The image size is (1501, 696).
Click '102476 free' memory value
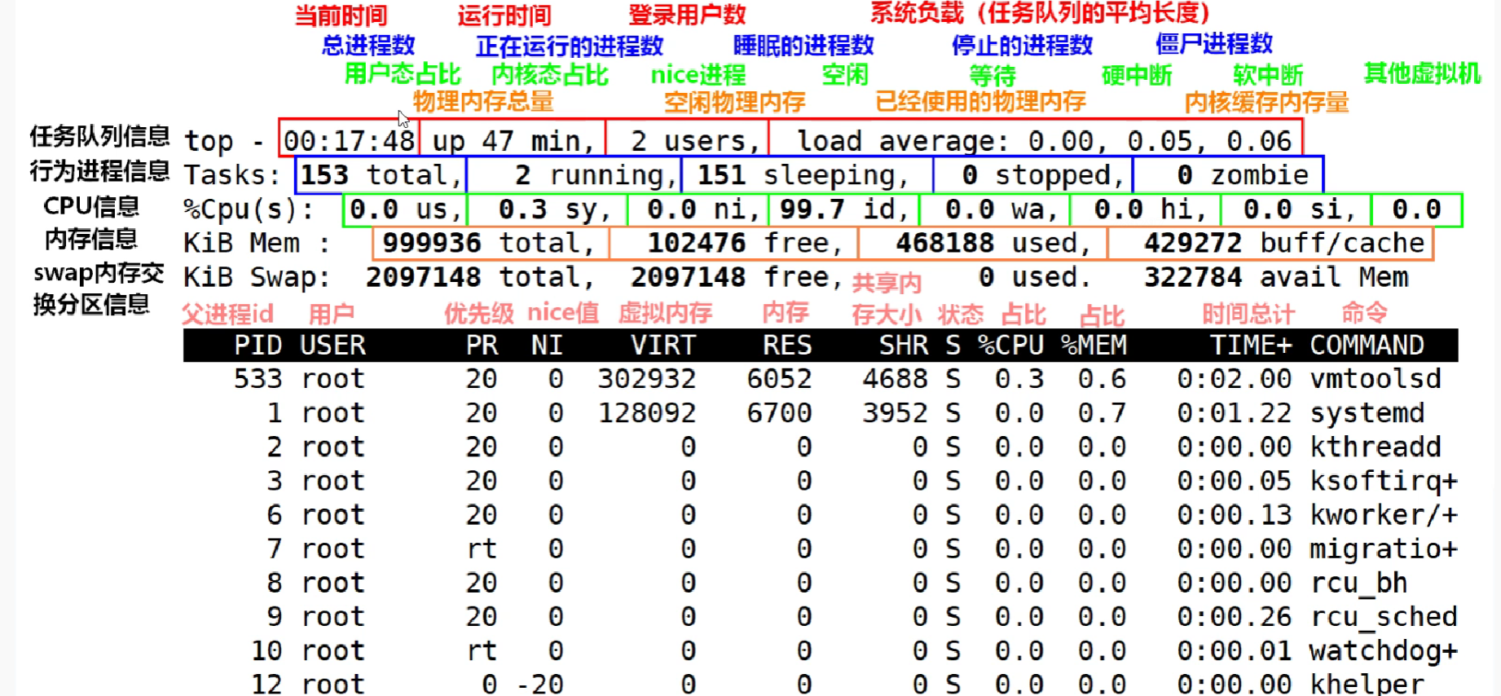click(738, 243)
